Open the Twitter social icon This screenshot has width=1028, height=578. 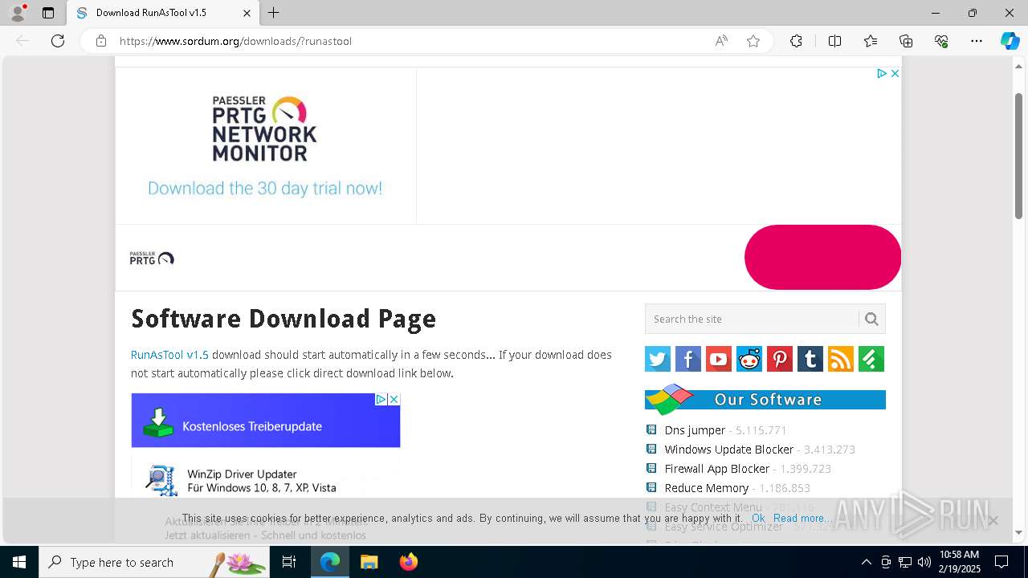coord(658,359)
